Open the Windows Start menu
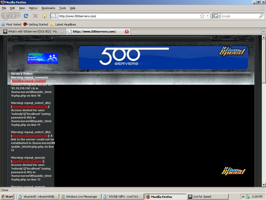Screen dimensions: 266x200 7,197
